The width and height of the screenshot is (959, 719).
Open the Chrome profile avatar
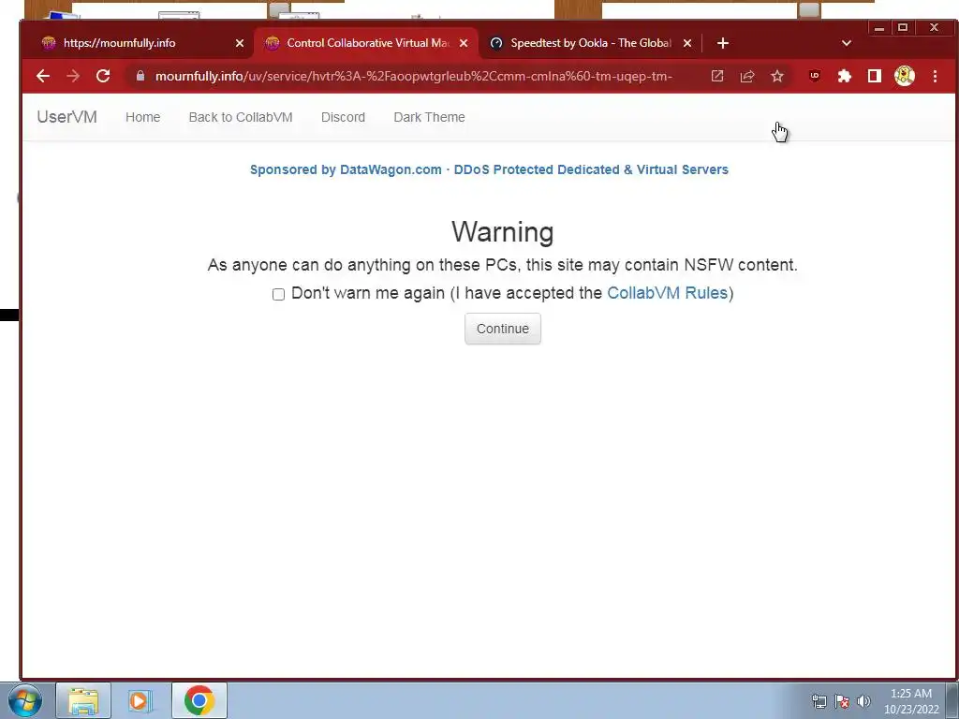905,76
